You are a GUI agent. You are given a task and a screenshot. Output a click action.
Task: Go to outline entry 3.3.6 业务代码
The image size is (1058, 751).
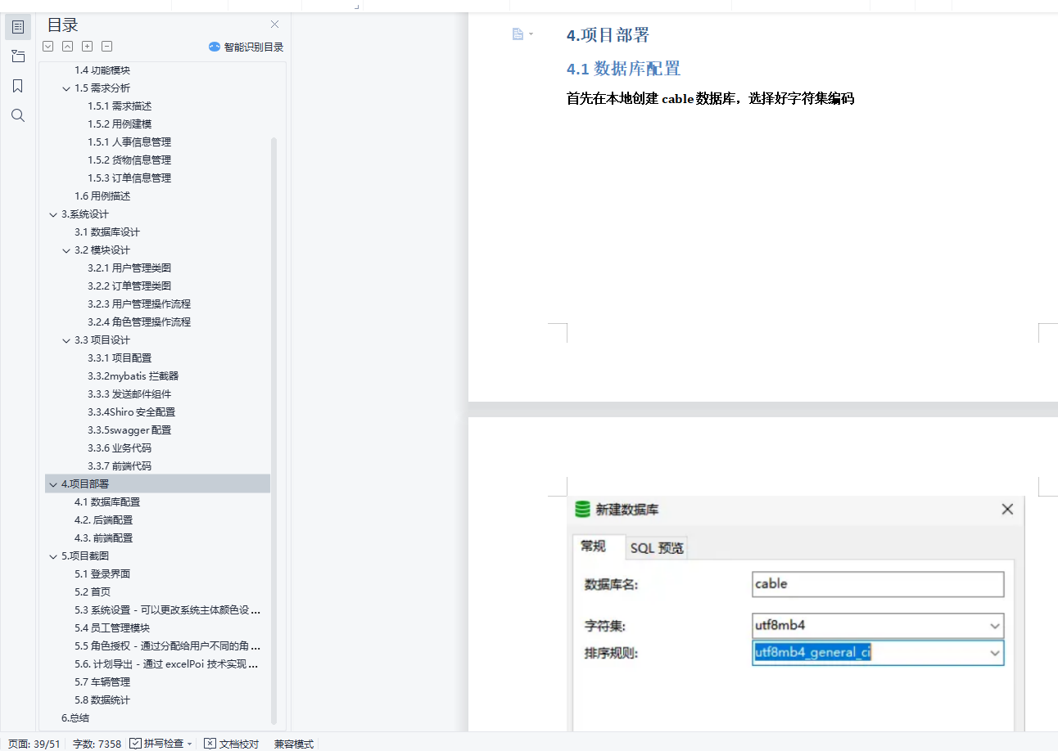pos(120,448)
